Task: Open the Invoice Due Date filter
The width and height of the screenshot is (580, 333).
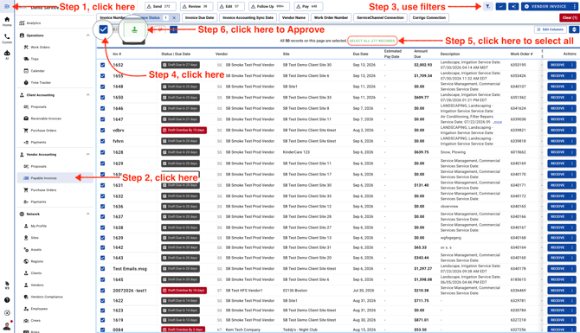Action: coord(199,17)
